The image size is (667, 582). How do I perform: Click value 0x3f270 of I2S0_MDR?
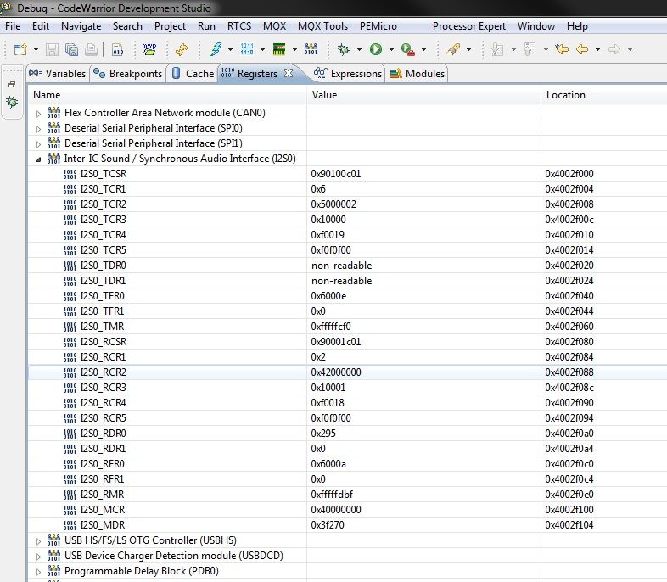[x=327, y=524]
